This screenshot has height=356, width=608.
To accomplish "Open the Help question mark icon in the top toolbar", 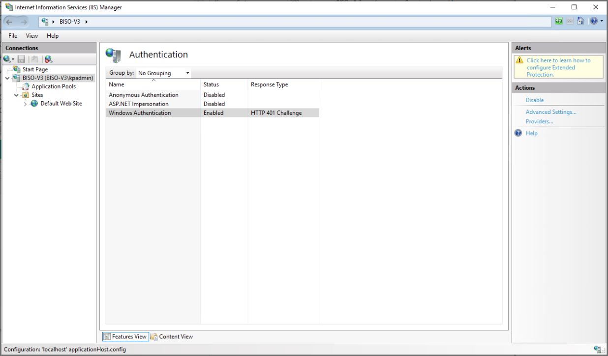I will tap(594, 21).
